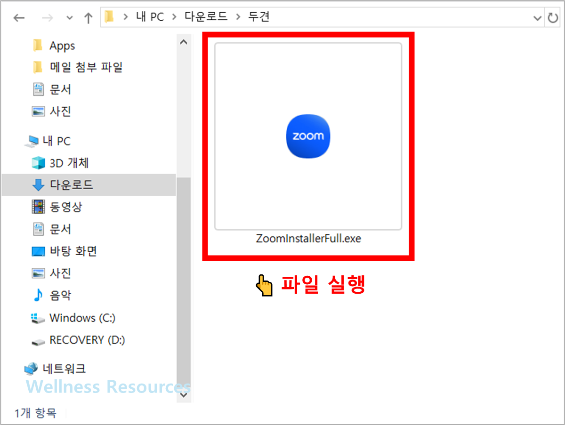Click the ZoomInstallerFull.exe file name
The image size is (565, 425).
coord(308,239)
